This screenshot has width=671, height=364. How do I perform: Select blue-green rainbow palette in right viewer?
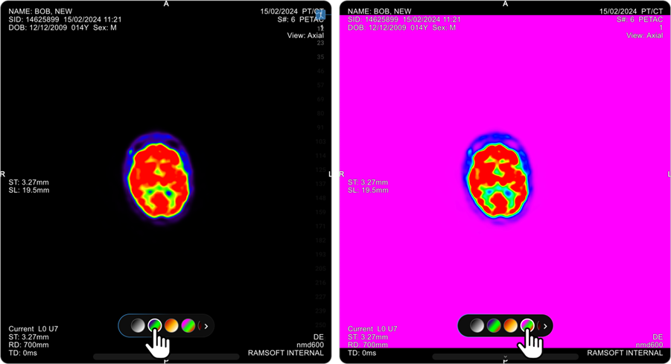(x=493, y=325)
